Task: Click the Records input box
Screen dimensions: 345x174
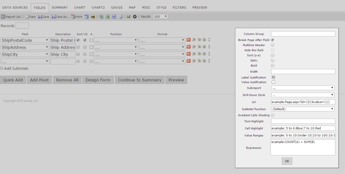Action: [22, 26]
